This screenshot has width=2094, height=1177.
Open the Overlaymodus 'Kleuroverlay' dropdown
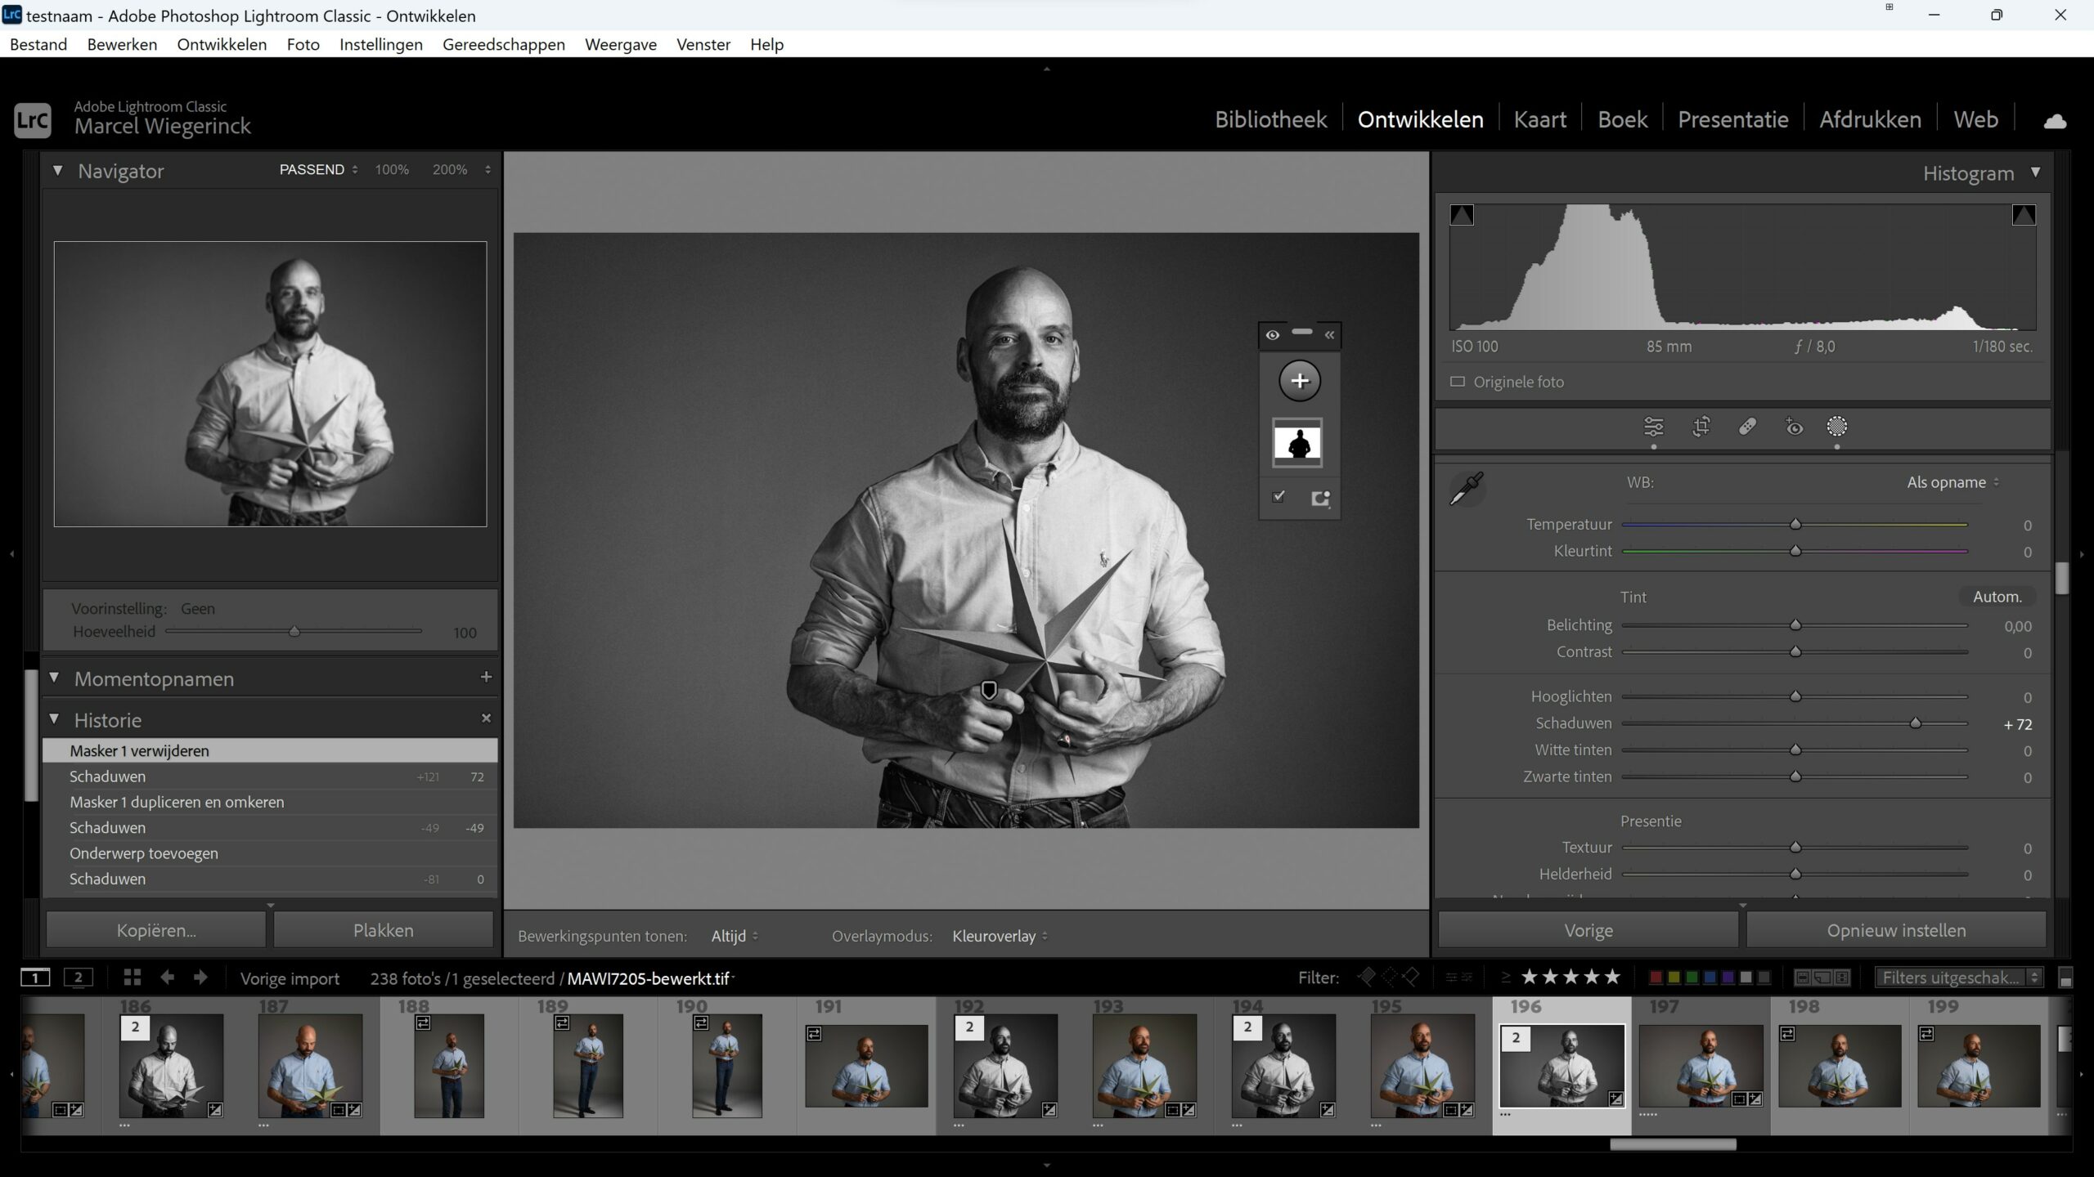click(1000, 936)
